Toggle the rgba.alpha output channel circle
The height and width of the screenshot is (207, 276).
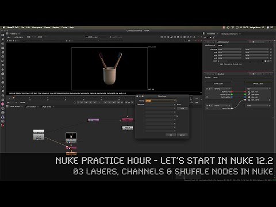pos(250,99)
